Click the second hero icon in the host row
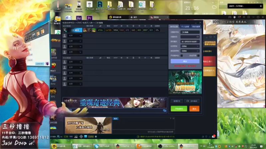The image size is (266, 149). (x=89, y=30)
